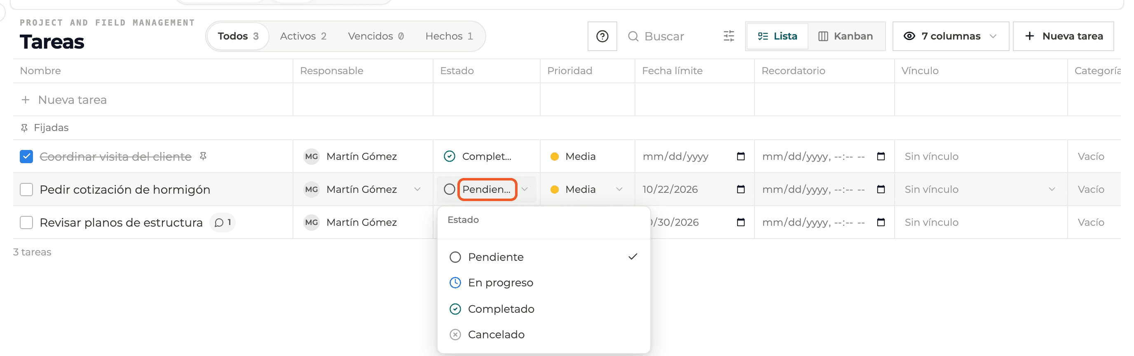This screenshot has height=356, width=1134.
Task: Open the 7 columnas visibility dropdown
Action: [951, 36]
